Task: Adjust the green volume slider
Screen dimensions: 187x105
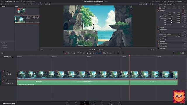Action: coord(179,53)
